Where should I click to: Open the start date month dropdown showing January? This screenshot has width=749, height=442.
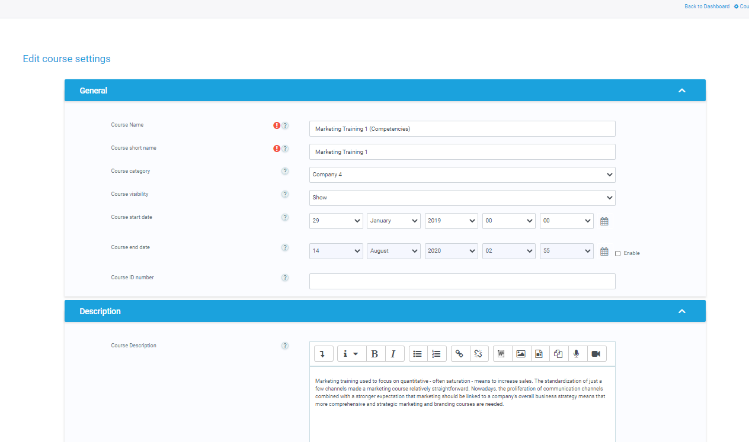pos(393,221)
